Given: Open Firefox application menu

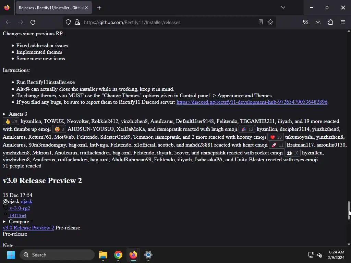Looking at the screenshot, I should pos(343,22).
